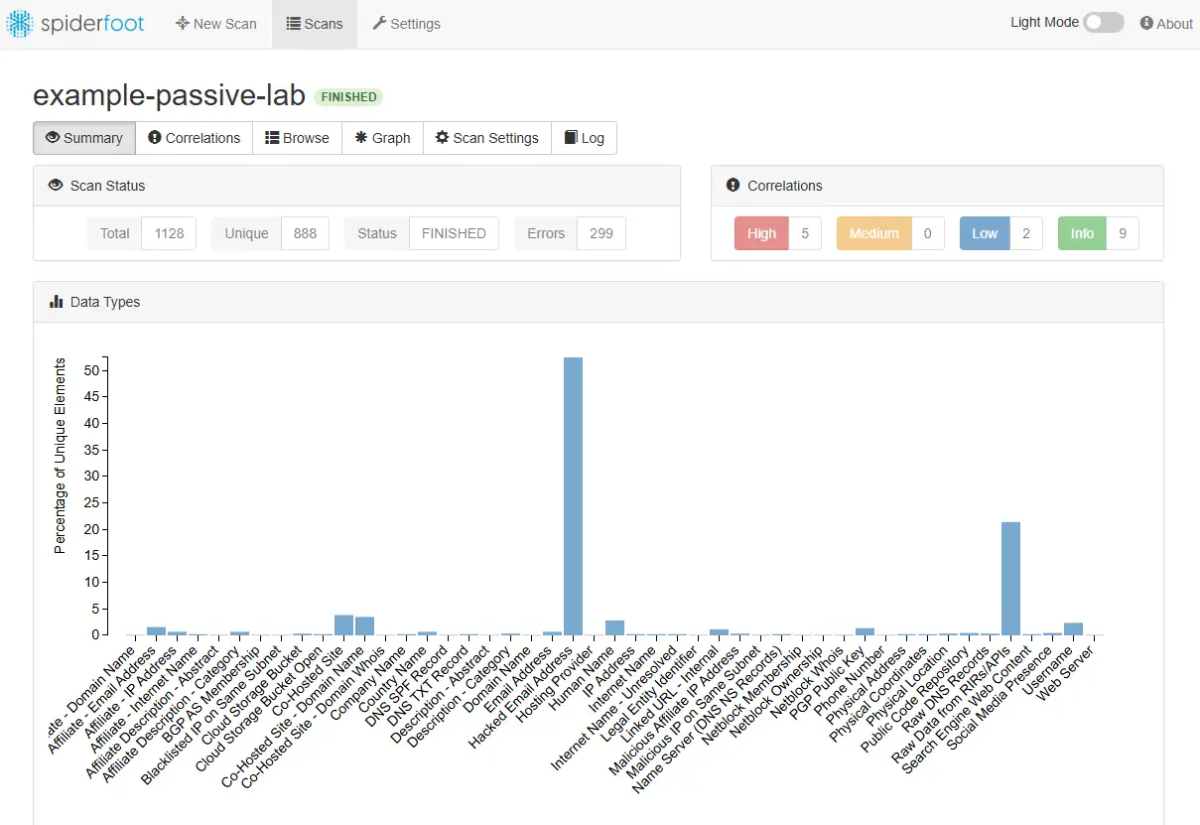Image resolution: width=1200 pixels, height=825 pixels.
Task: Click the Co-Hosted Site - Domain Name bar
Action: (x=364, y=625)
